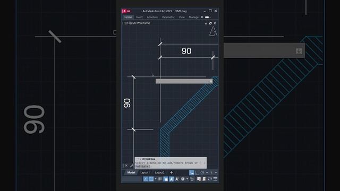The height and width of the screenshot is (191, 340).
Task: Click the hardware acceleration status icon
Action: [204, 179]
